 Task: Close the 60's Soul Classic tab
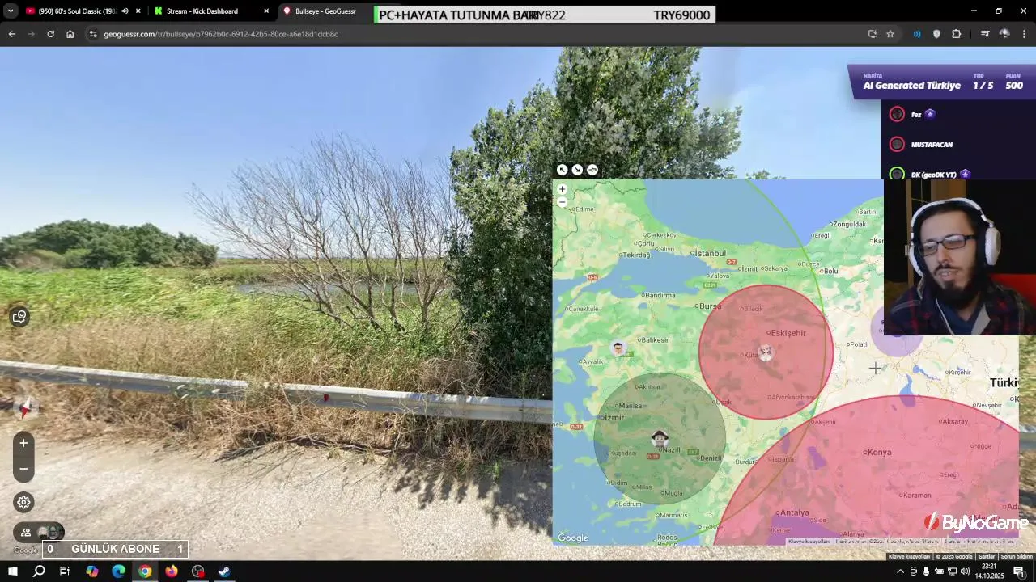tap(138, 11)
